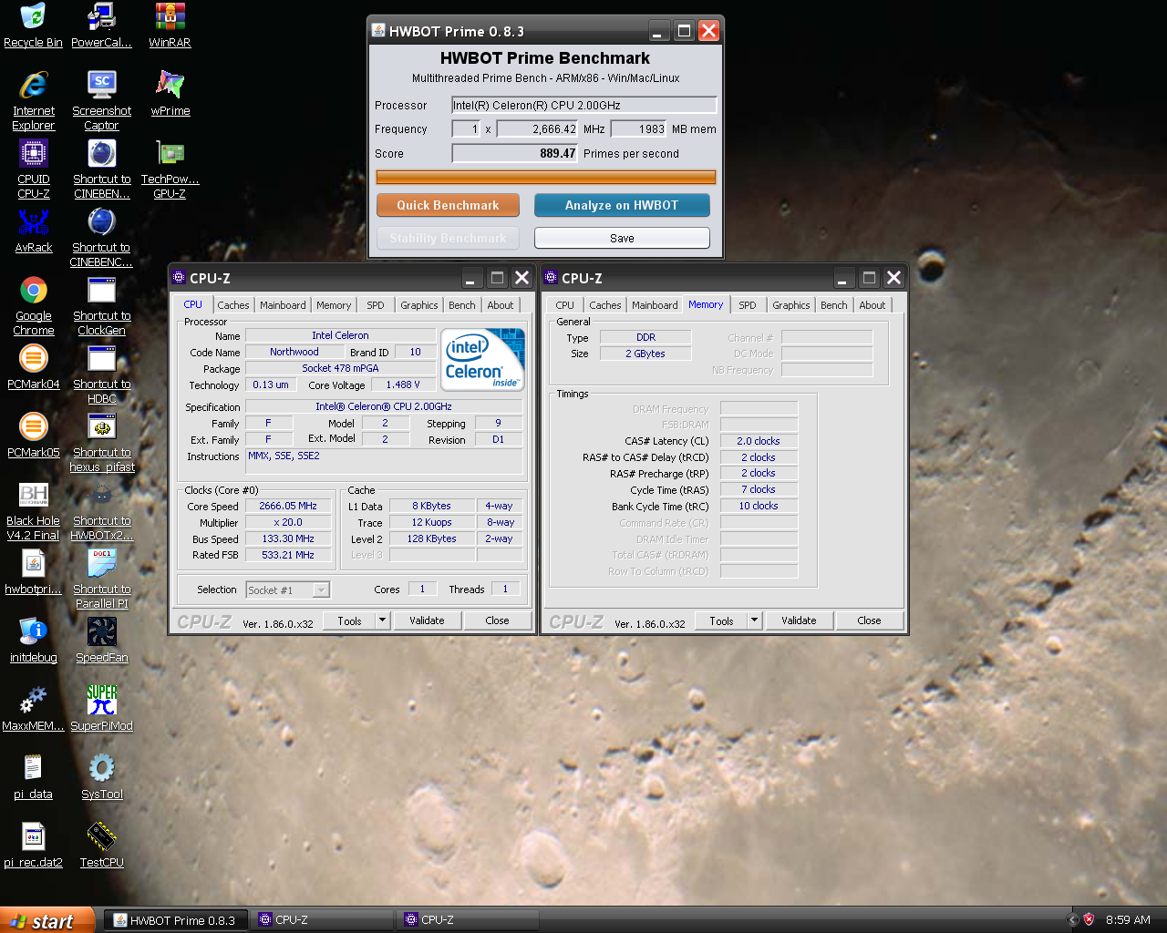Open Google Chrome desktop icon

(x=34, y=305)
